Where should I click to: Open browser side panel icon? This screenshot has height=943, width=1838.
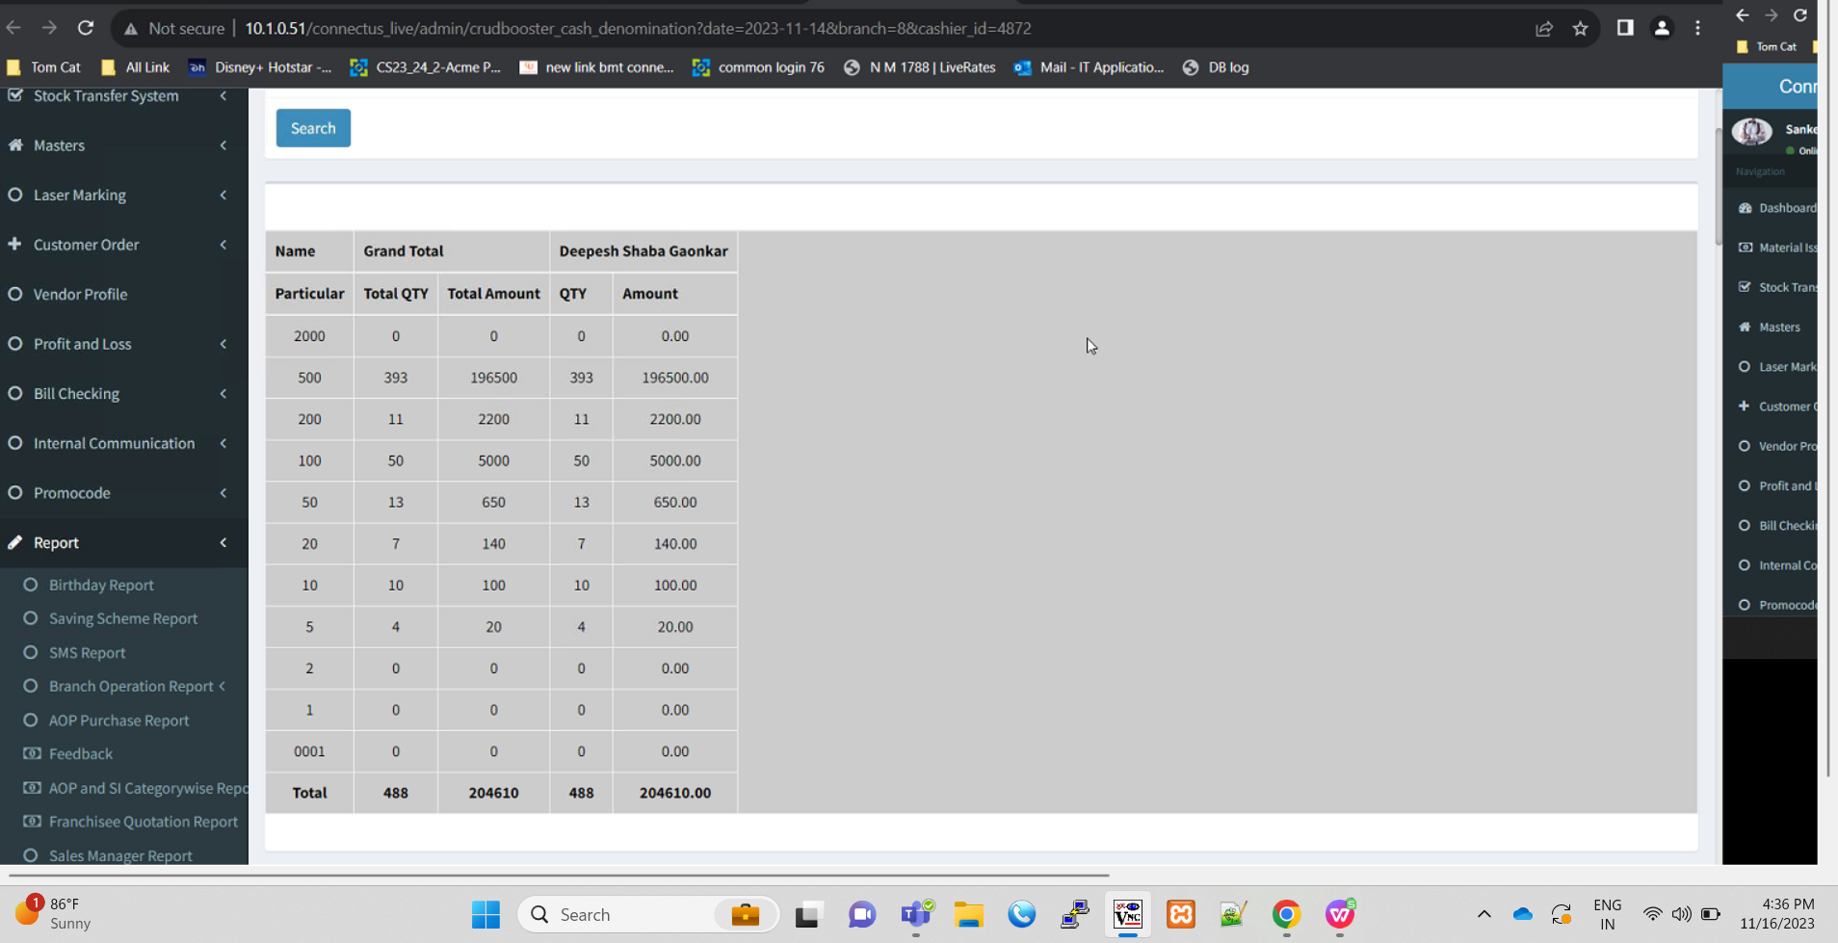click(x=1625, y=28)
